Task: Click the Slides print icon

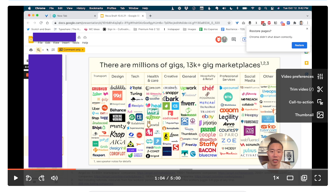Action: point(31,50)
